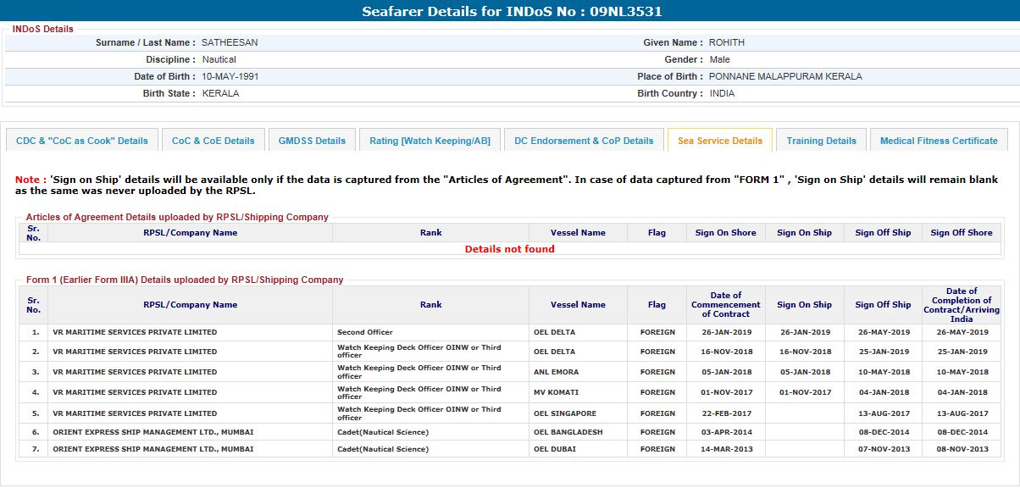Open the GMDSS Details tab
The image size is (1020, 488).
click(x=312, y=141)
